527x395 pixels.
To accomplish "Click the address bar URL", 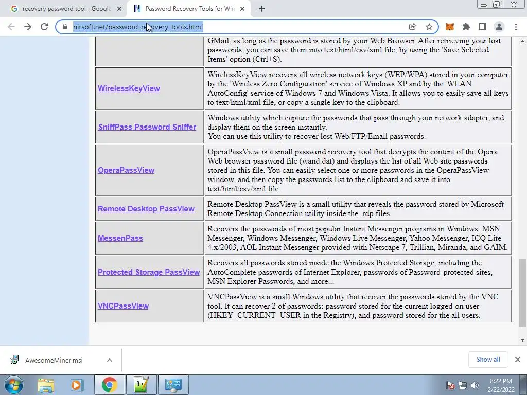I will coord(138,27).
